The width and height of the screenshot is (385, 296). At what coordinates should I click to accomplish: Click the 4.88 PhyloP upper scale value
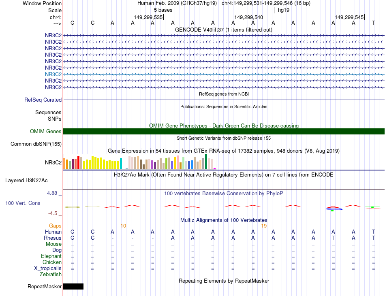(x=52, y=193)
